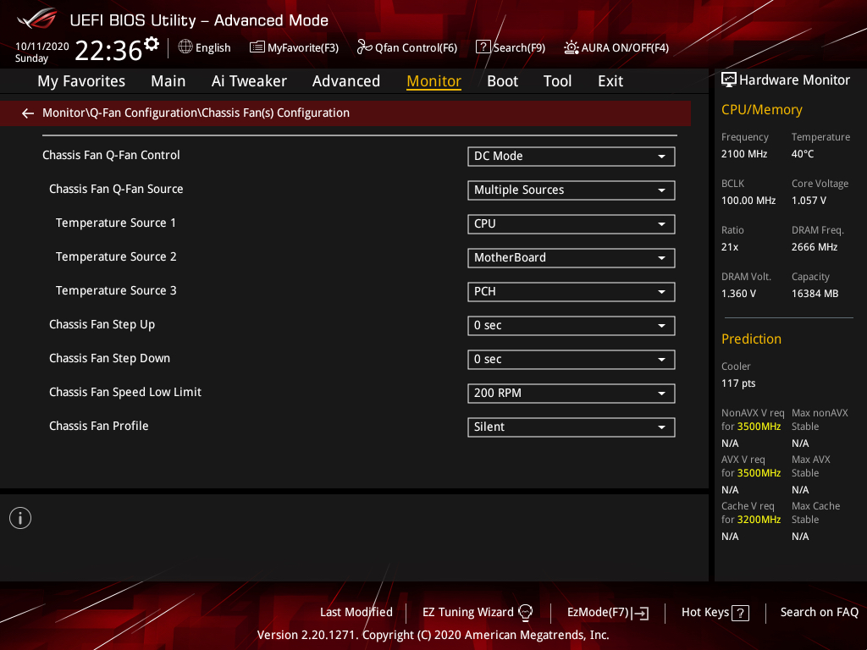Viewport: 867px width, 650px height.
Task: Select Chassis Fan Q-Fan Source label
Action: (x=116, y=189)
